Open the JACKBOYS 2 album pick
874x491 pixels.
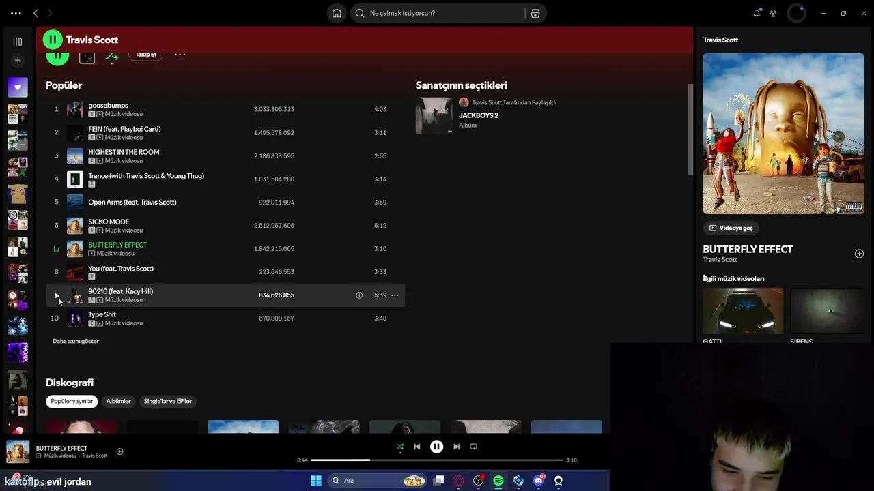coord(479,115)
